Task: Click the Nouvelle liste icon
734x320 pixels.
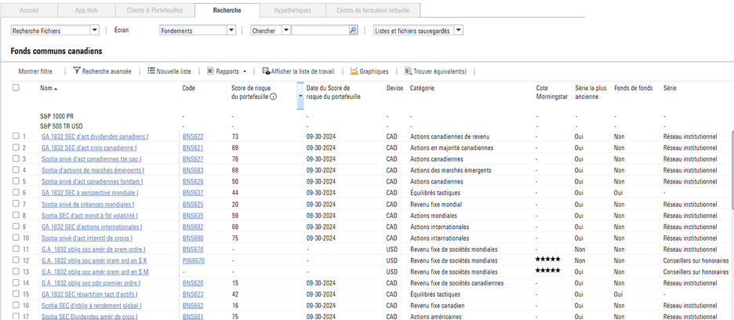Action: point(151,71)
